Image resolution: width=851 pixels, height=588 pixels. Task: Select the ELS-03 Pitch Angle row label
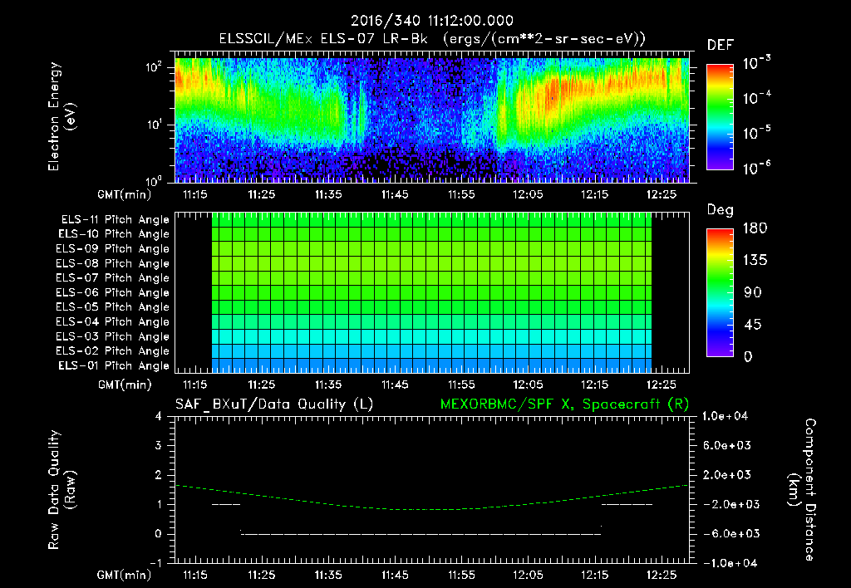pos(113,336)
